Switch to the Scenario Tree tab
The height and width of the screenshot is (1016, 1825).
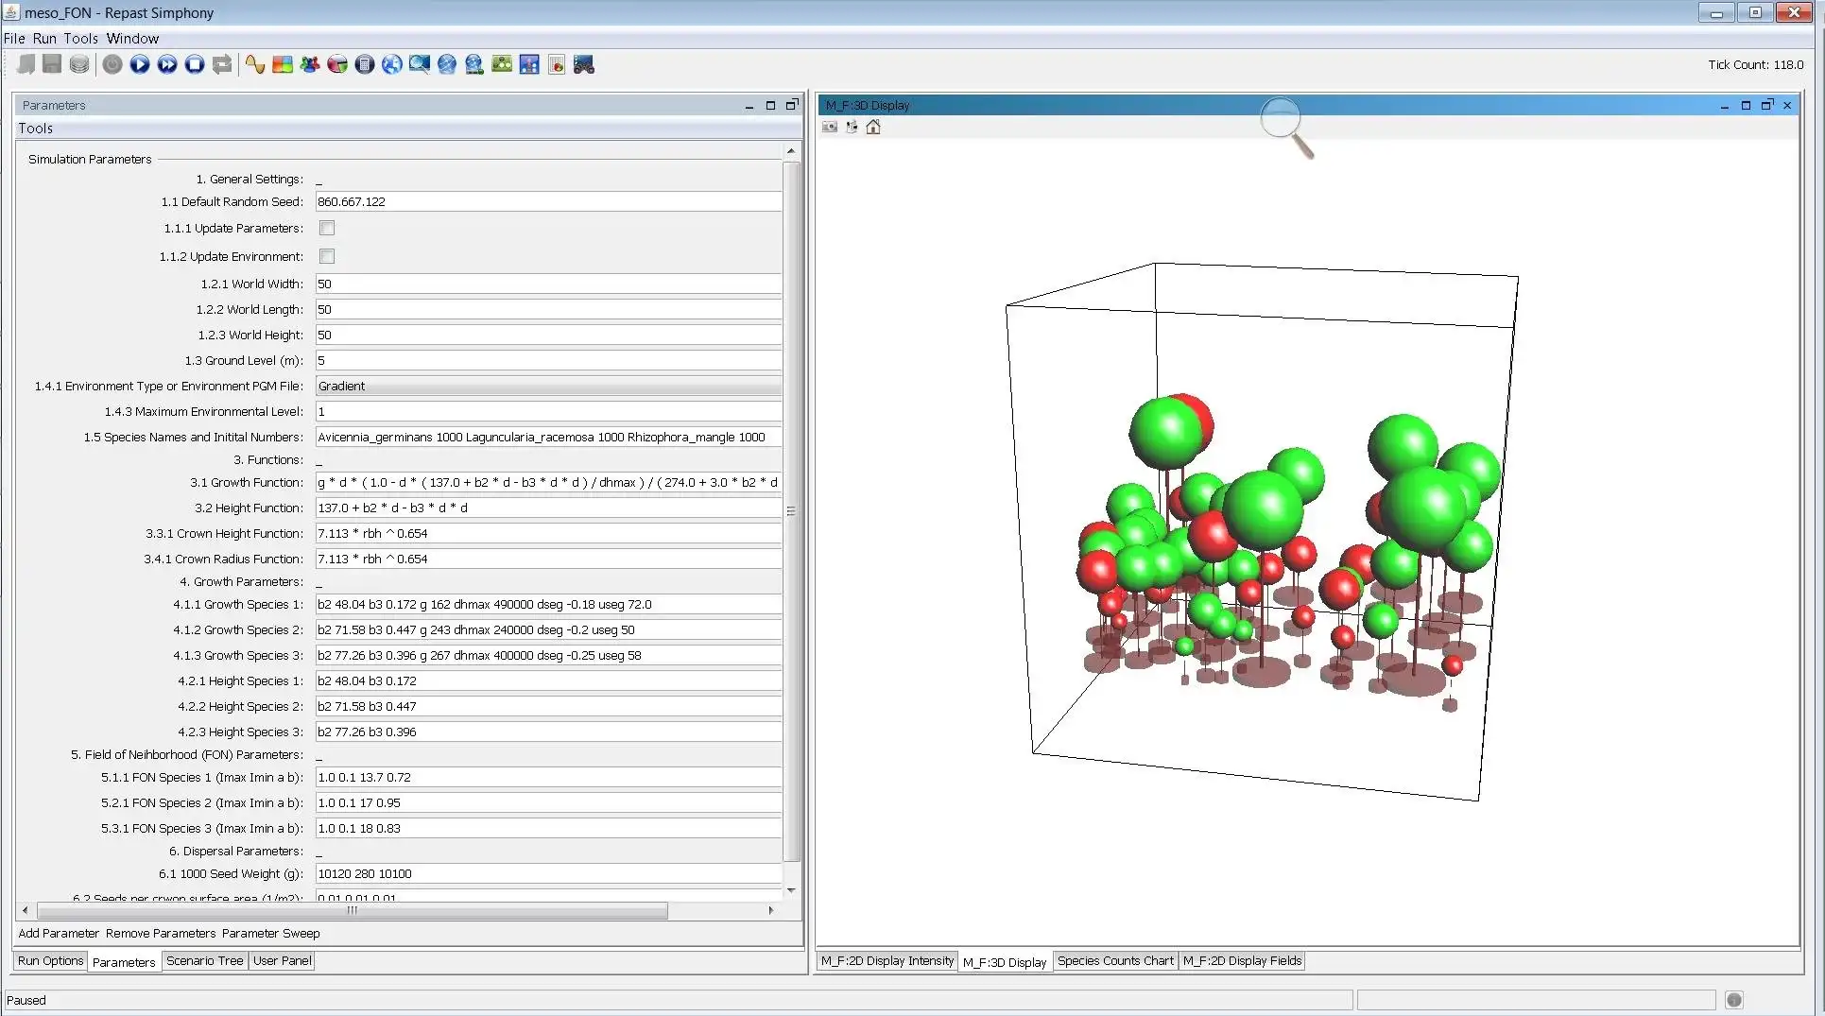(204, 961)
